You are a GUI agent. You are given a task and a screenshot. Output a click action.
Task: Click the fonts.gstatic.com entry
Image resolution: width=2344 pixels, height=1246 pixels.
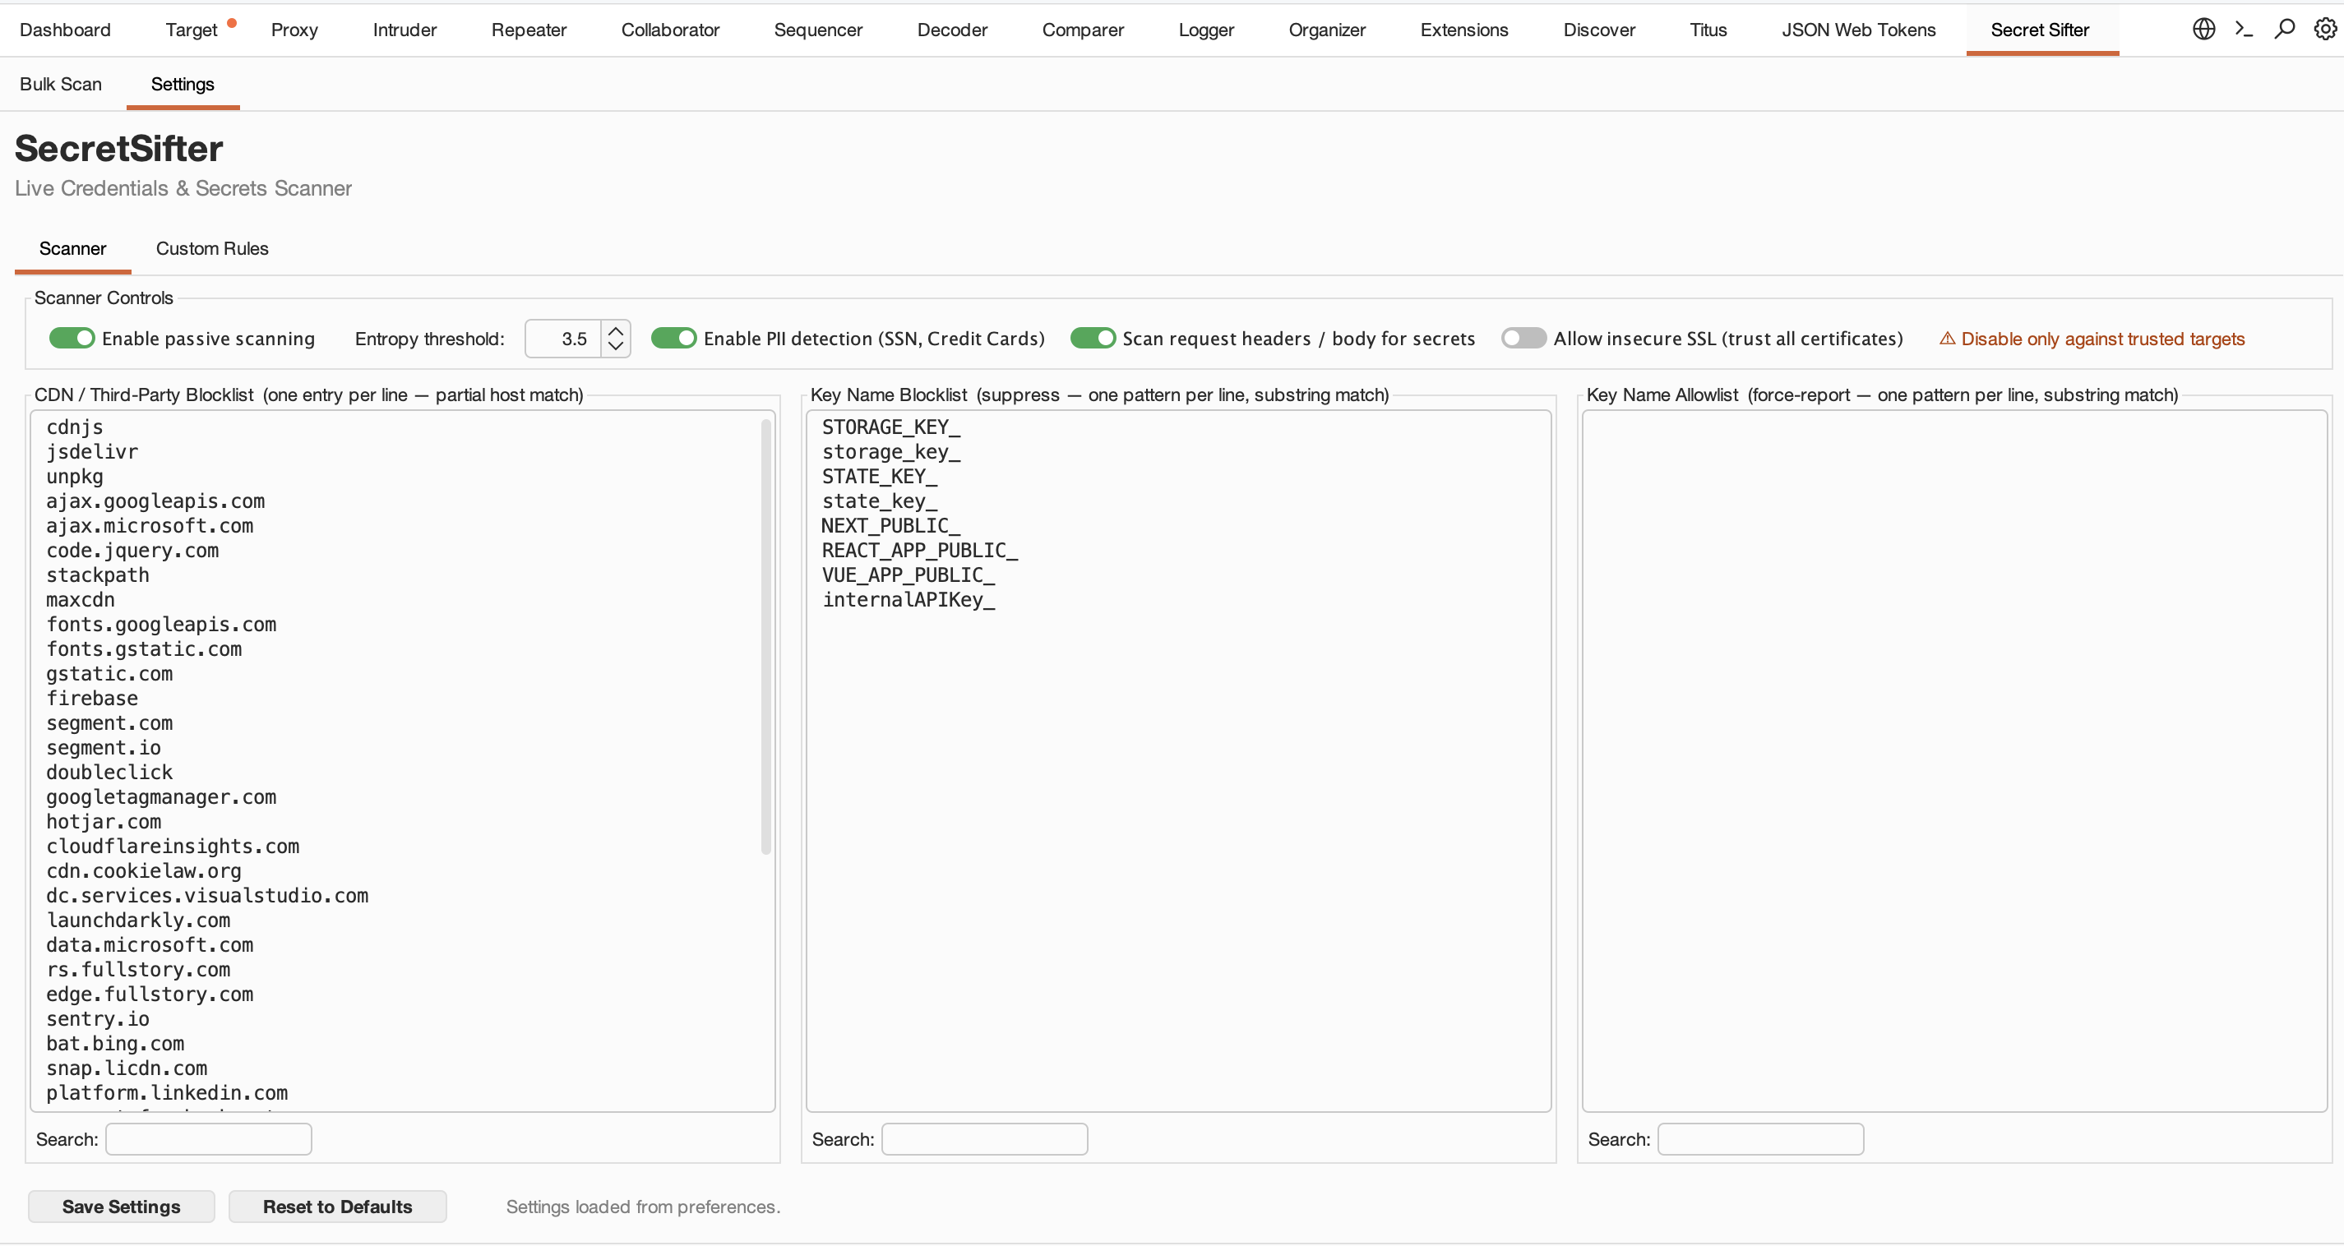[144, 648]
